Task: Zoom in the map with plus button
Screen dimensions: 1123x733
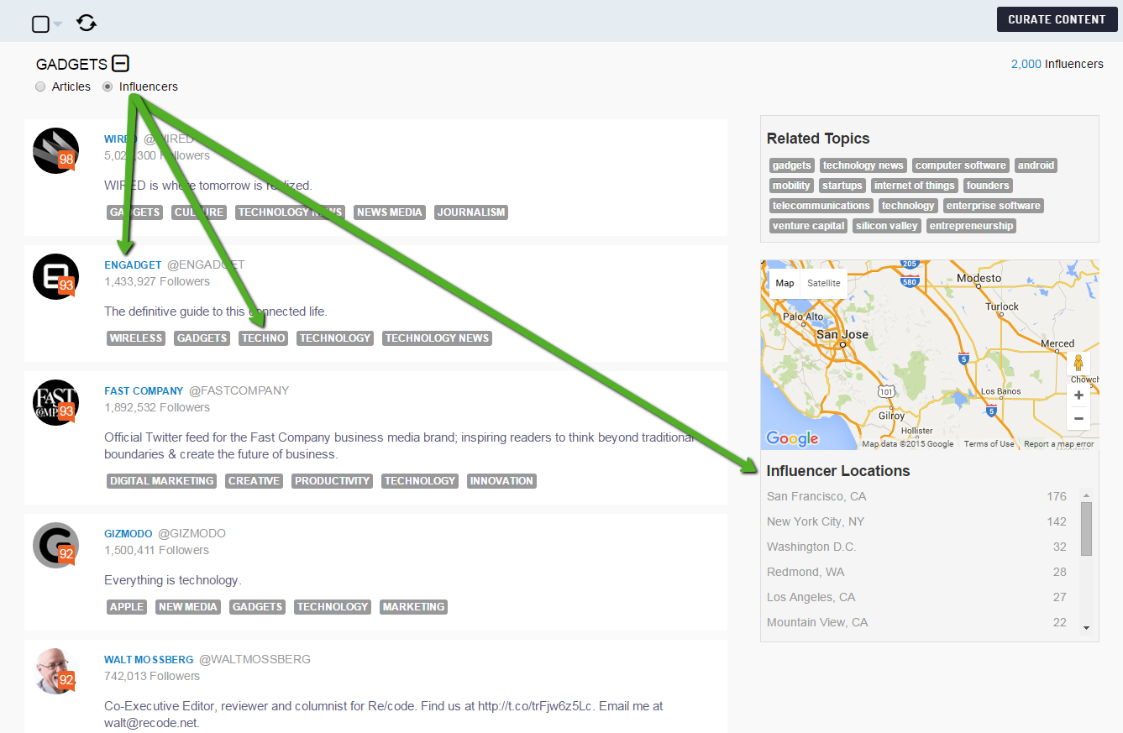Action: pyautogui.click(x=1078, y=395)
